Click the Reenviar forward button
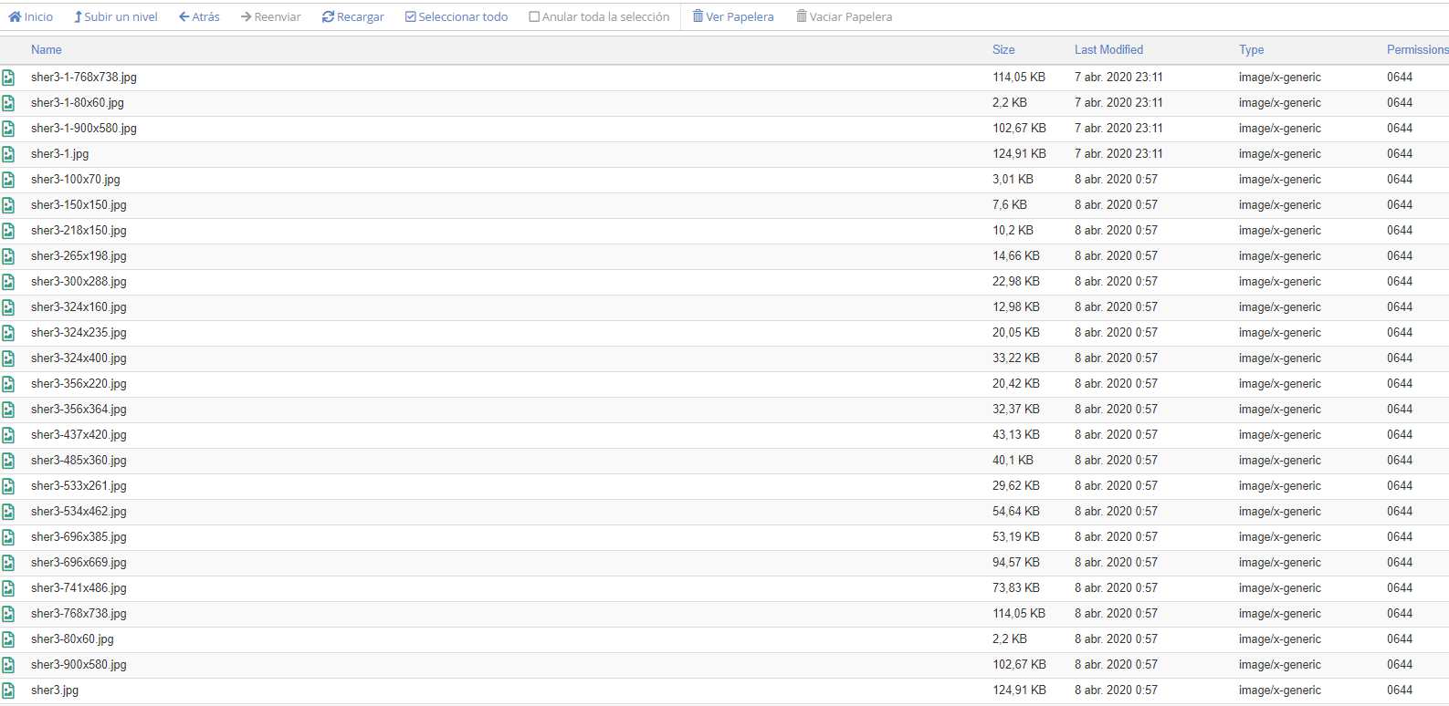The image size is (1449, 706). point(271,16)
